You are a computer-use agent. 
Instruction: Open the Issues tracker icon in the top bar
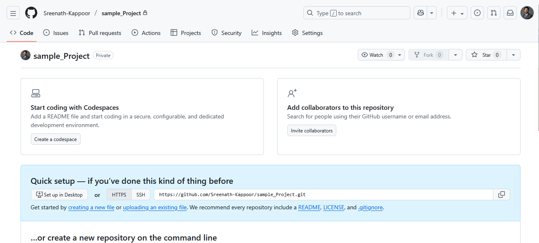click(x=477, y=13)
